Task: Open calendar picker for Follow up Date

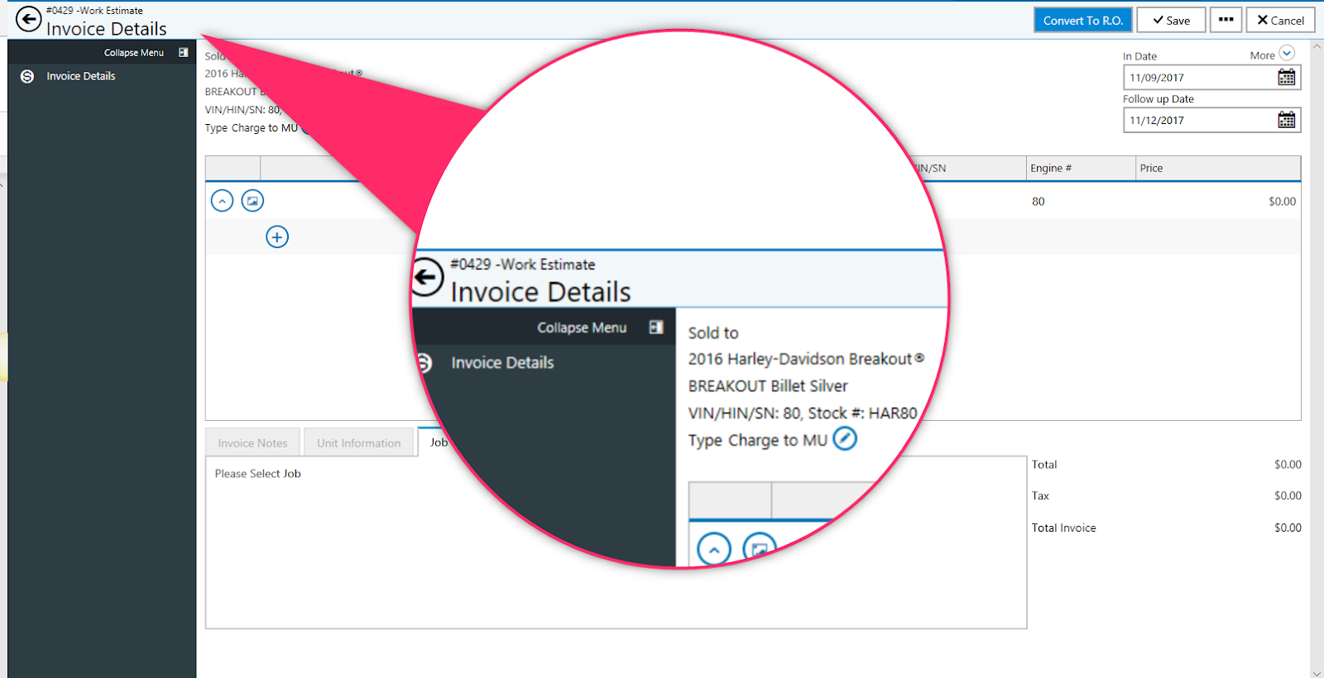Action: 1287,120
